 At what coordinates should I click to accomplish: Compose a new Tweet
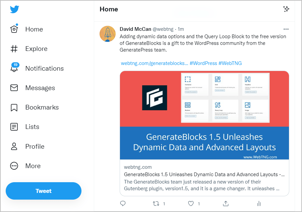pyautogui.click(x=43, y=191)
